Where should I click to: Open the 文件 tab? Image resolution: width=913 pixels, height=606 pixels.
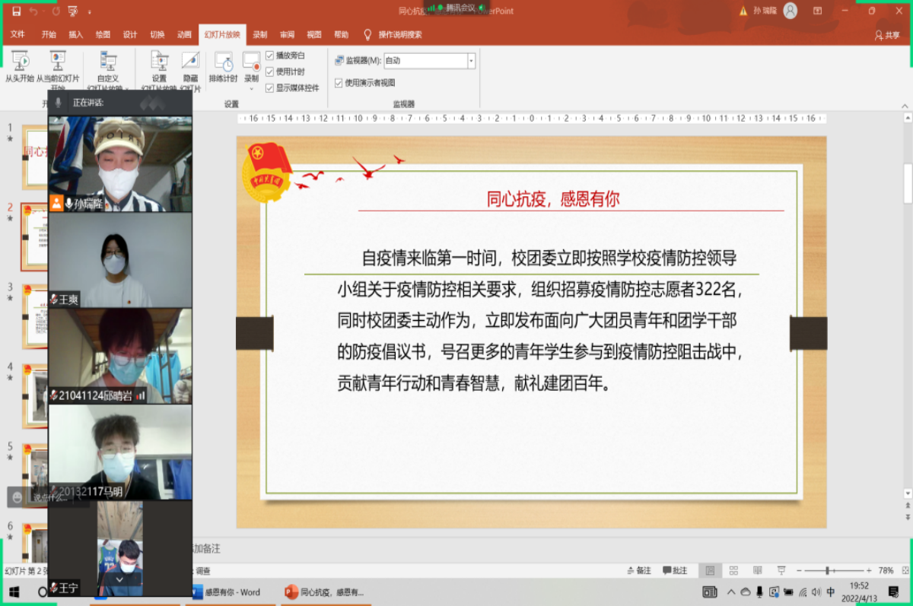click(17, 34)
